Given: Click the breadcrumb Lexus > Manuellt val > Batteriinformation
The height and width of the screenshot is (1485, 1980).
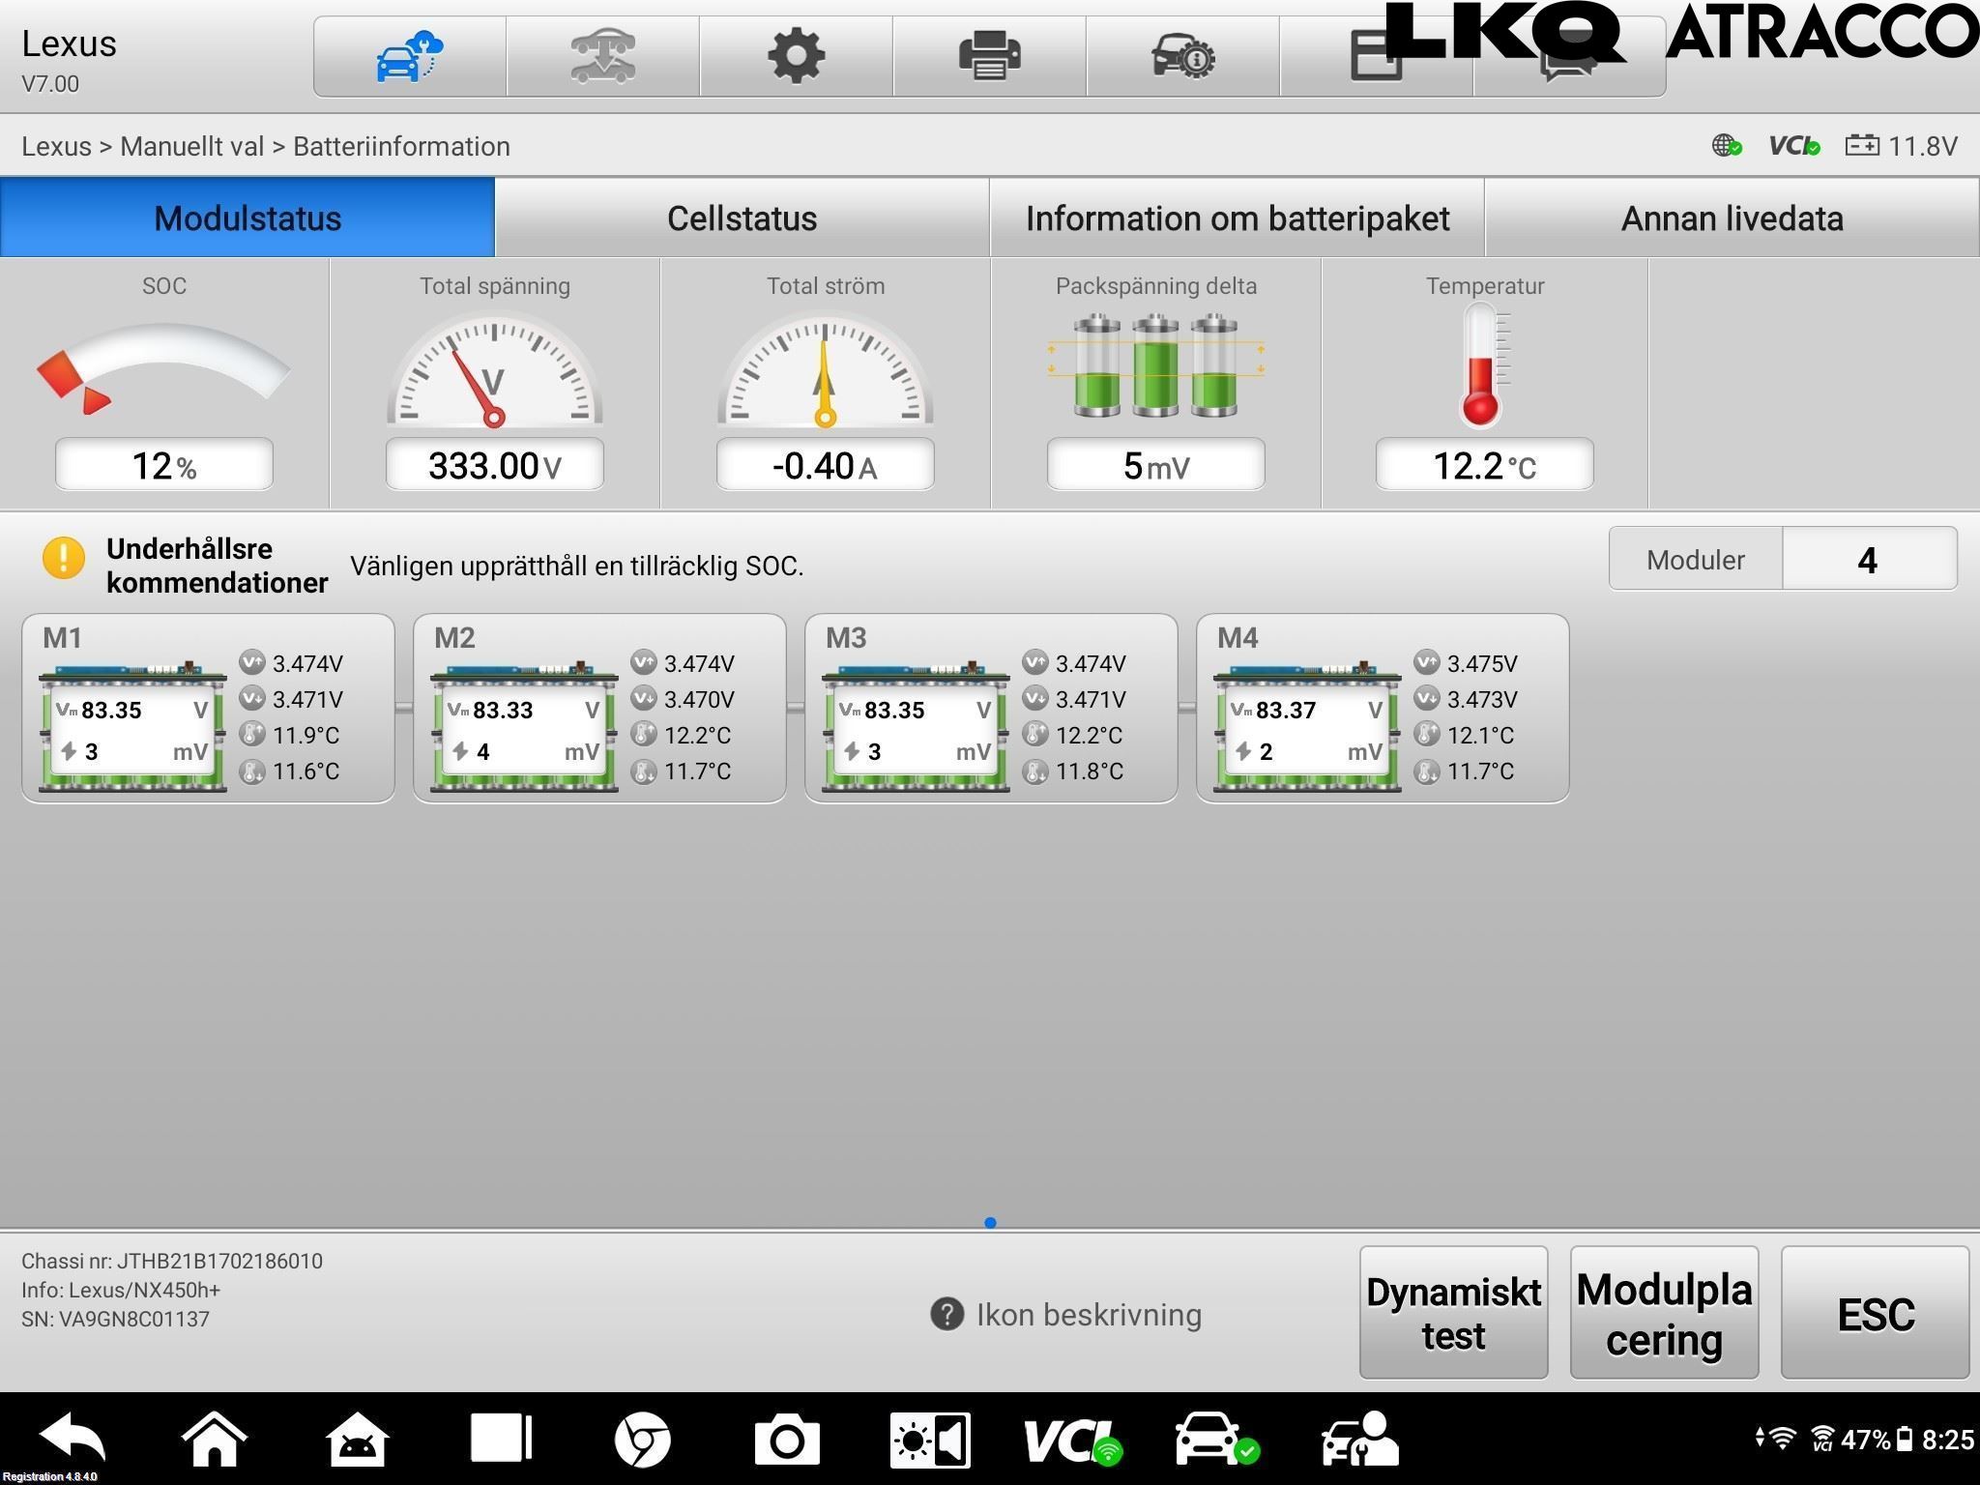Looking at the screenshot, I should tap(266, 146).
